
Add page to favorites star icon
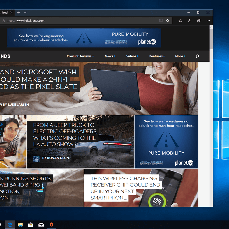168,21
